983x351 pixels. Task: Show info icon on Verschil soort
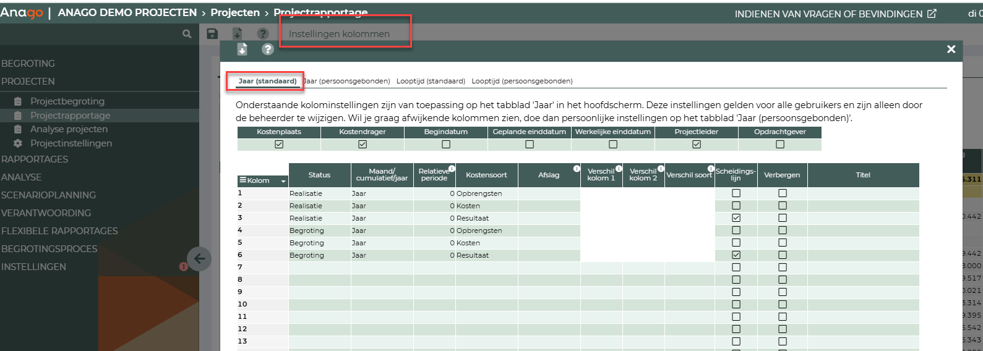tap(711, 168)
